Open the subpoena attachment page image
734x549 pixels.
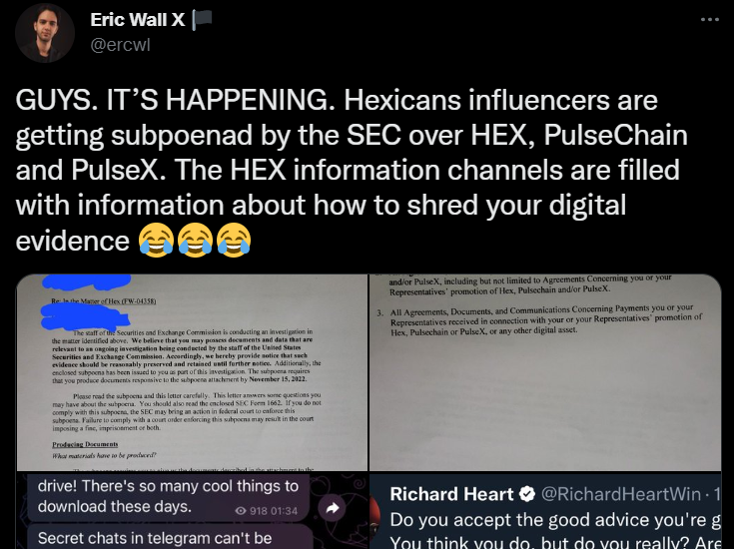(x=545, y=372)
